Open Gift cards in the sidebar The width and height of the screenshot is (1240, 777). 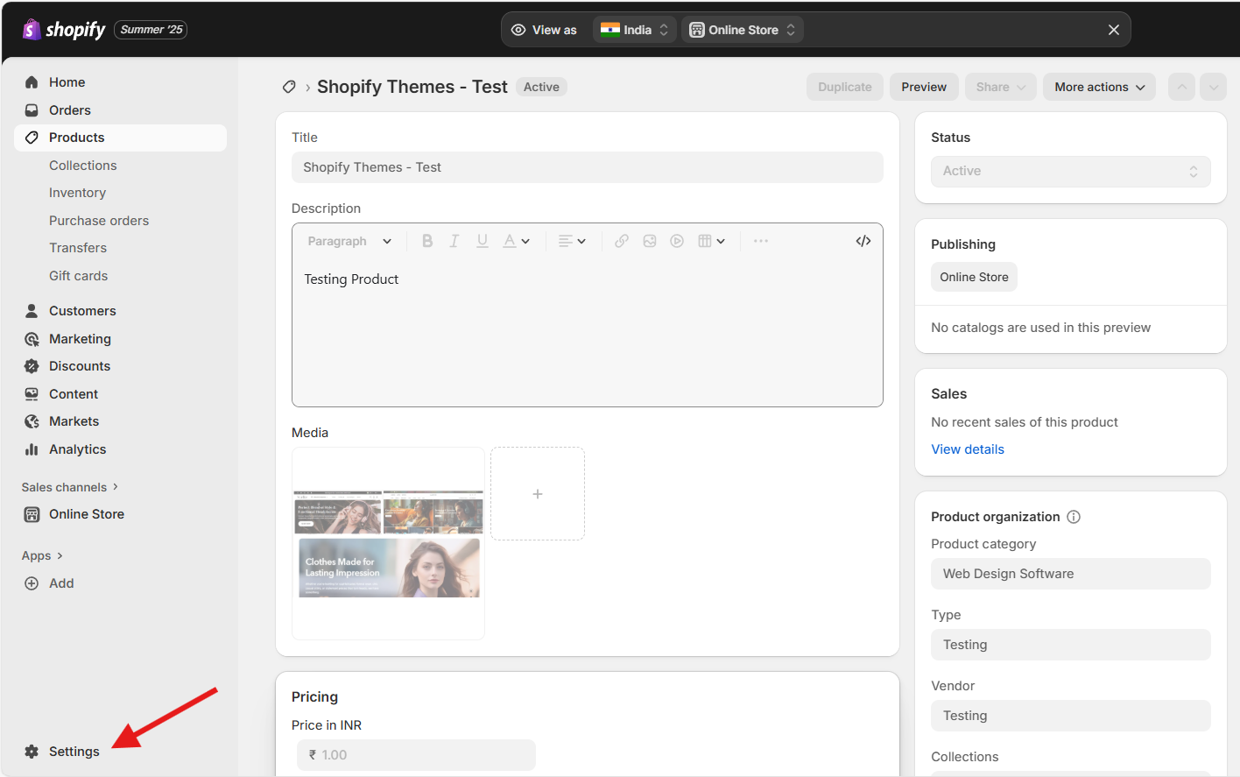pos(79,276)
